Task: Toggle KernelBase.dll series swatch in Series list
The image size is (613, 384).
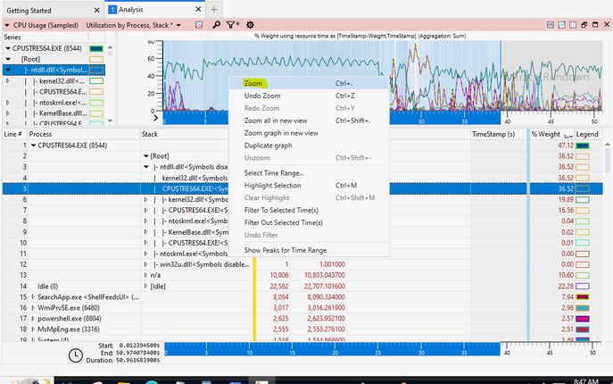Action: [96, 113]
